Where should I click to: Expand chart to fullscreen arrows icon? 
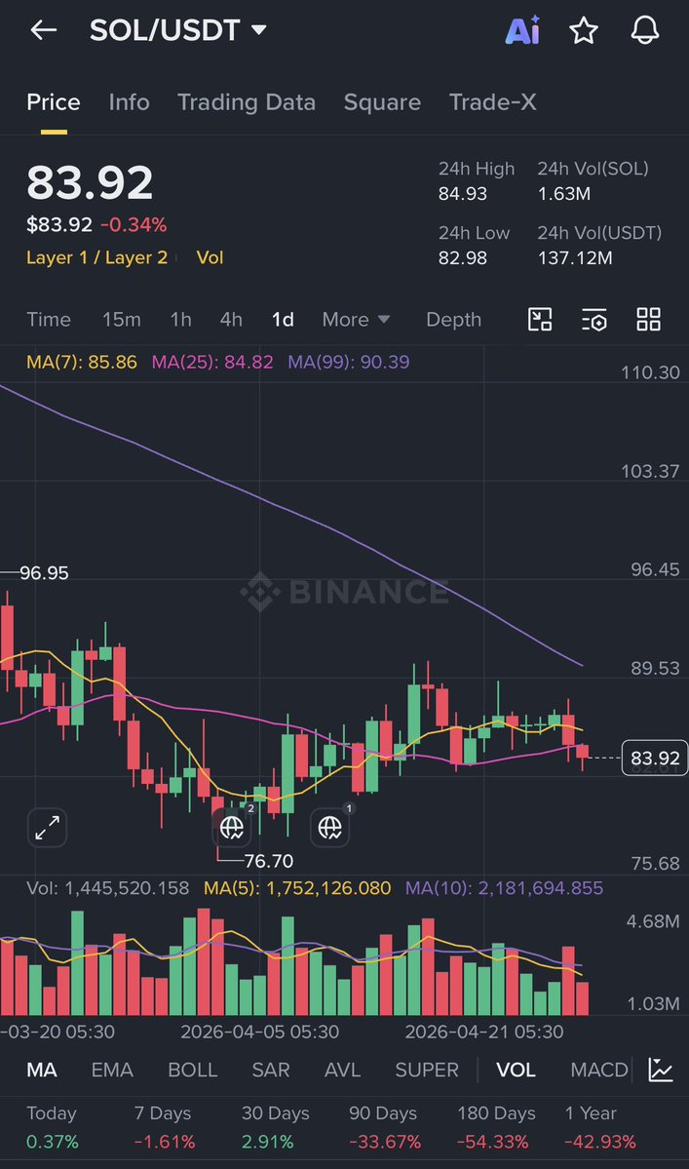[48, 828]
